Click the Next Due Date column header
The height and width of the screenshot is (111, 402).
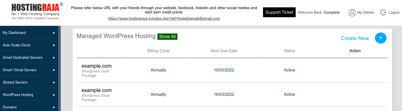[224, 51]
